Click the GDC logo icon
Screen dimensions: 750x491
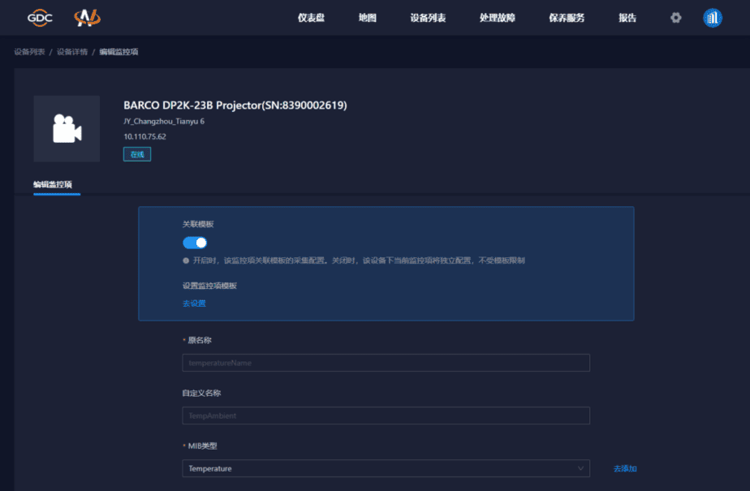[x=40, y=18]
